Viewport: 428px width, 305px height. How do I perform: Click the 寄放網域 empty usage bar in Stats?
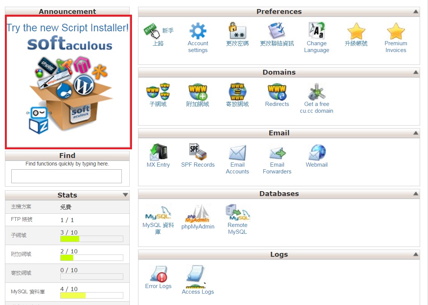[92, 277]
